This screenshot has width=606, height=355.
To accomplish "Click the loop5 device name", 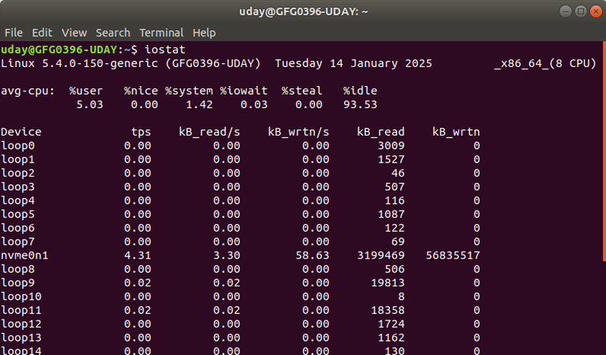I will point(18,215).
